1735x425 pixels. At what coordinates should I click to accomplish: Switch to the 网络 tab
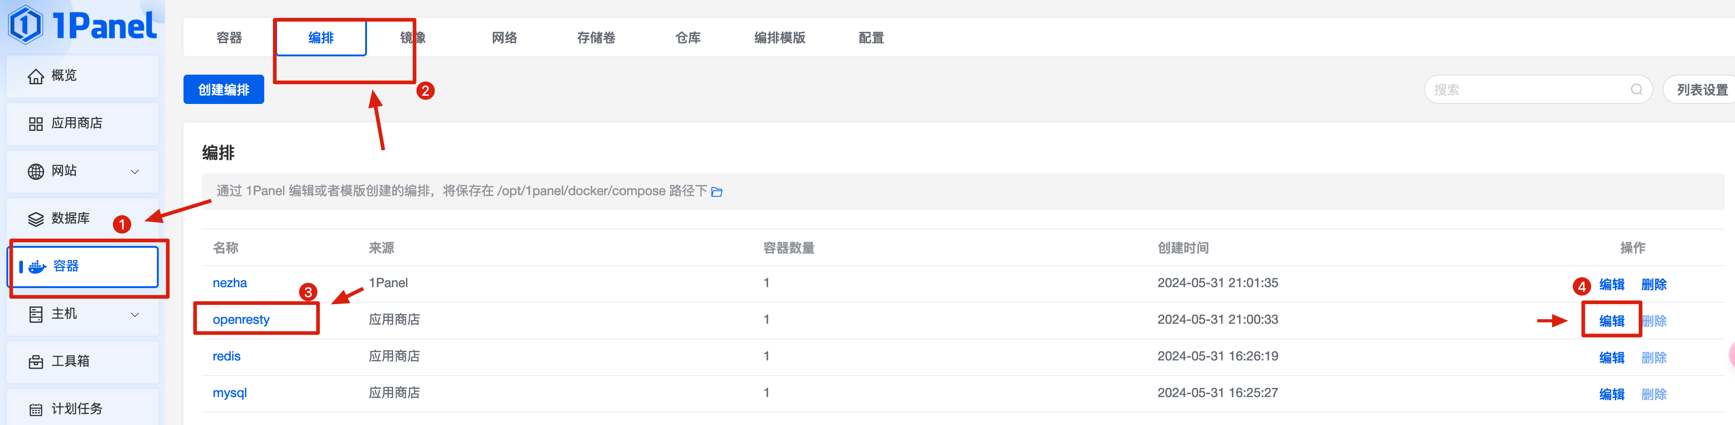(x=504, y=38)
